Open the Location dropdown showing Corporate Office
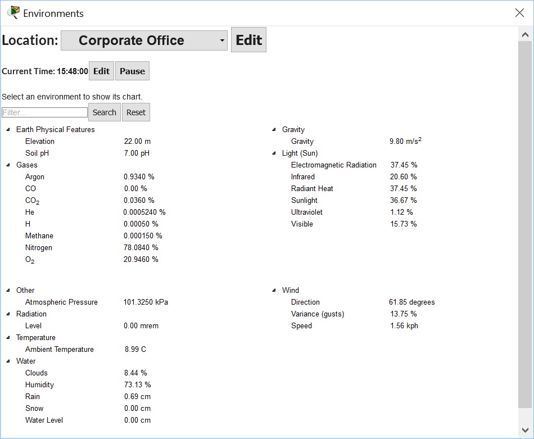 click(144, 40)
